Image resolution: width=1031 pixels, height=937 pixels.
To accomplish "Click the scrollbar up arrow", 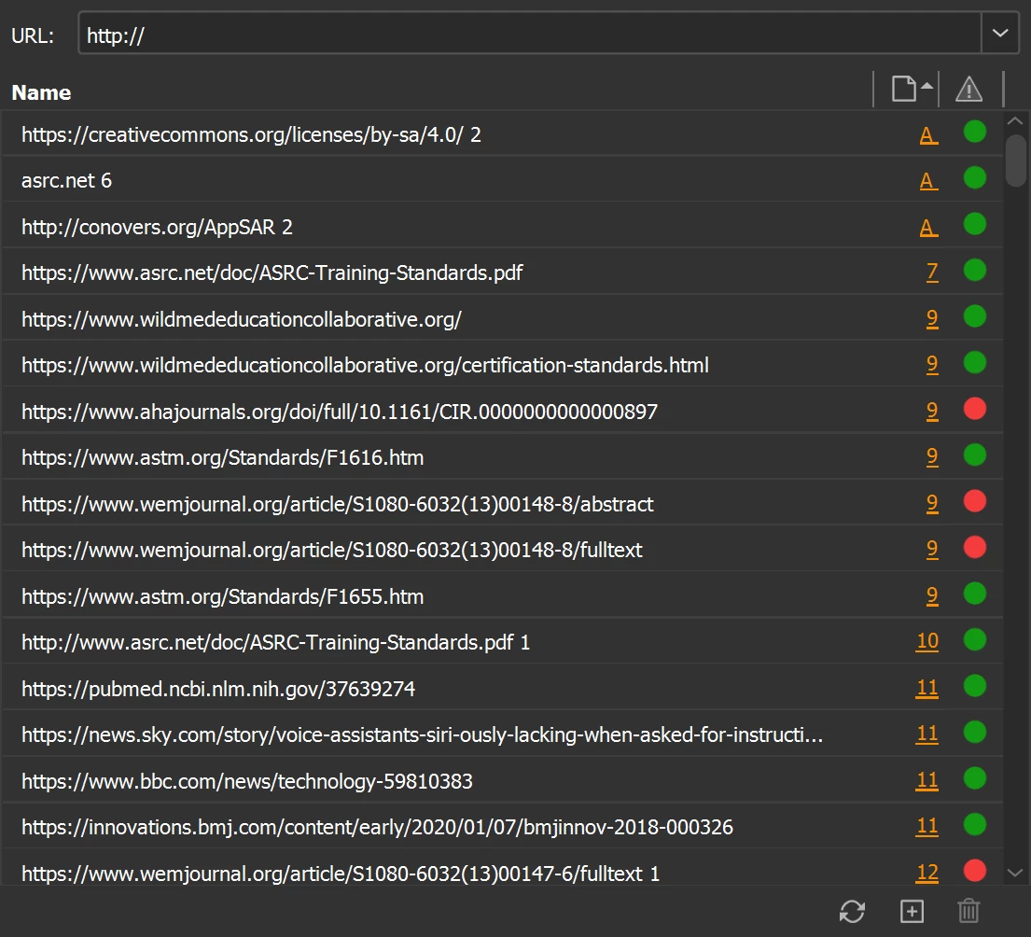I will 1015,121.
